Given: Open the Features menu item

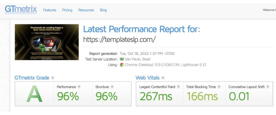Looking at the screenshot, I should point(50,10).
